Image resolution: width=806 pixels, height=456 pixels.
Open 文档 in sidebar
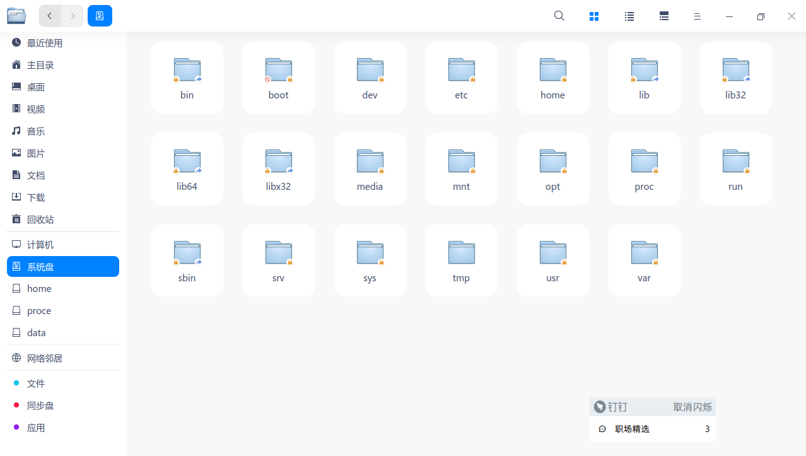[63, 175]
